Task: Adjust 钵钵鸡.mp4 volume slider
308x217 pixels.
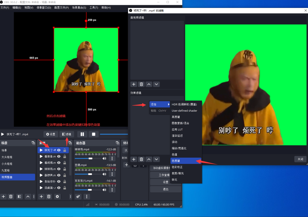Action: coord(90,158)
